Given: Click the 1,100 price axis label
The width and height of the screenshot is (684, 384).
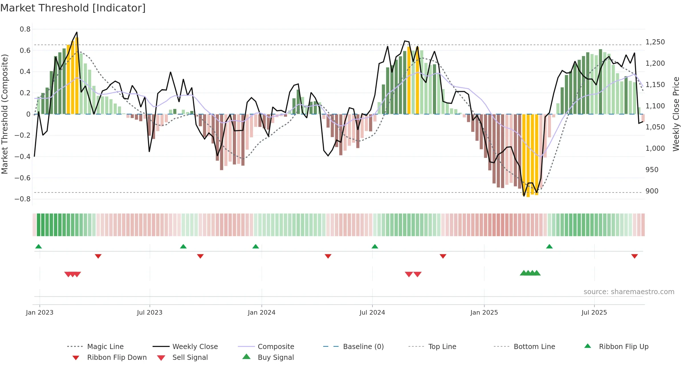Looking at the screenshot, I should (655, 106).
